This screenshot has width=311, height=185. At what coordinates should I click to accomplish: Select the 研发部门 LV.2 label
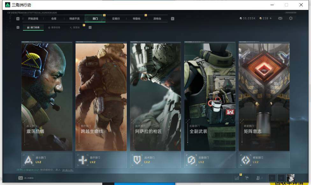[x=258, y=160]
